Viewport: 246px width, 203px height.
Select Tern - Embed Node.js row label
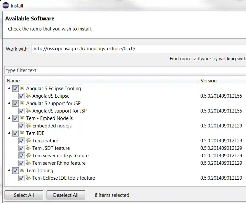(x=49, y=118)
